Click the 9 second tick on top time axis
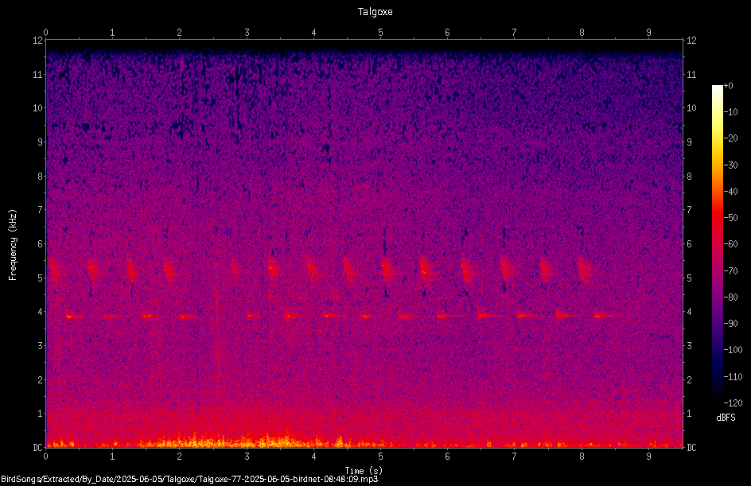Image resolution: width=751 pixels, height=486 pixels. pos(648,32)
